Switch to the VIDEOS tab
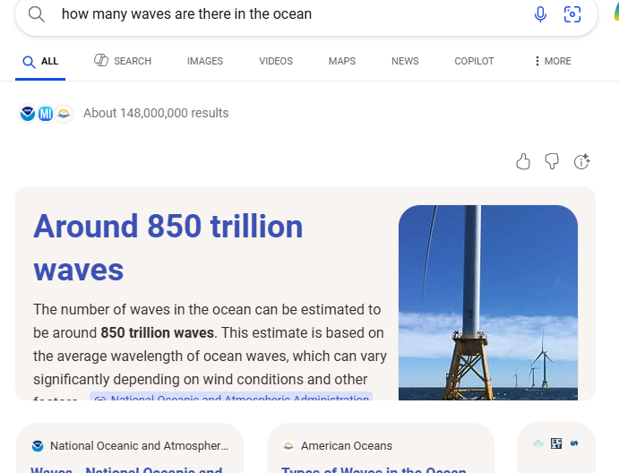619x473 pixels. 276,61
